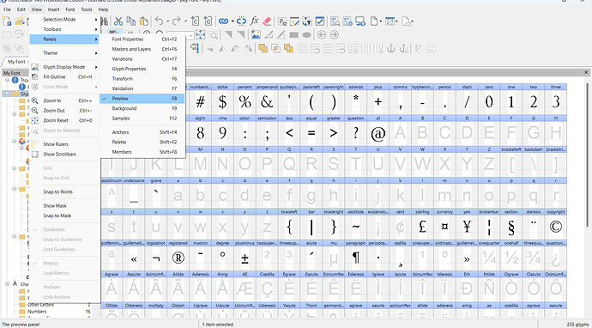
Task: Click the Copy icon in toolbar
Action: pyautogui.click(x=131, y=21)
